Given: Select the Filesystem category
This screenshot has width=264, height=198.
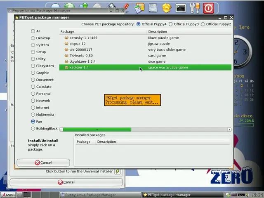Looking at the screenshot, I should pos(42,66).
